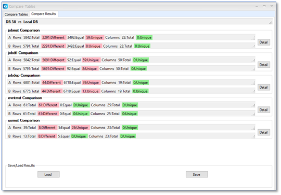This screenshot has width=281, height=195.
Task: Click jobmst row A 2291:Different label
Action: [54, 37]
